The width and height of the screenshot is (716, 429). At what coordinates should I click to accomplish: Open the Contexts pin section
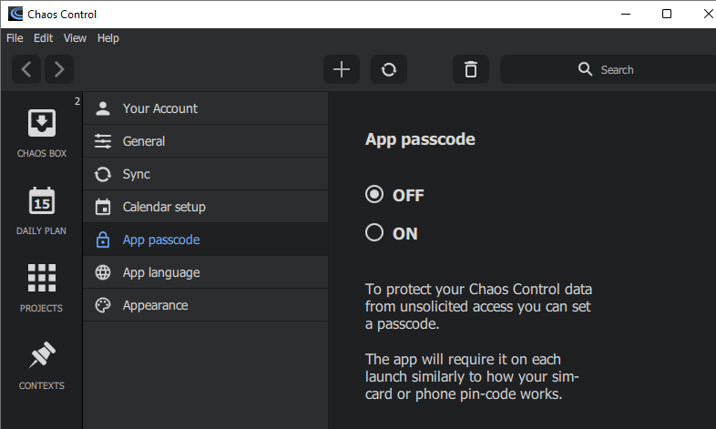point(42,365)
